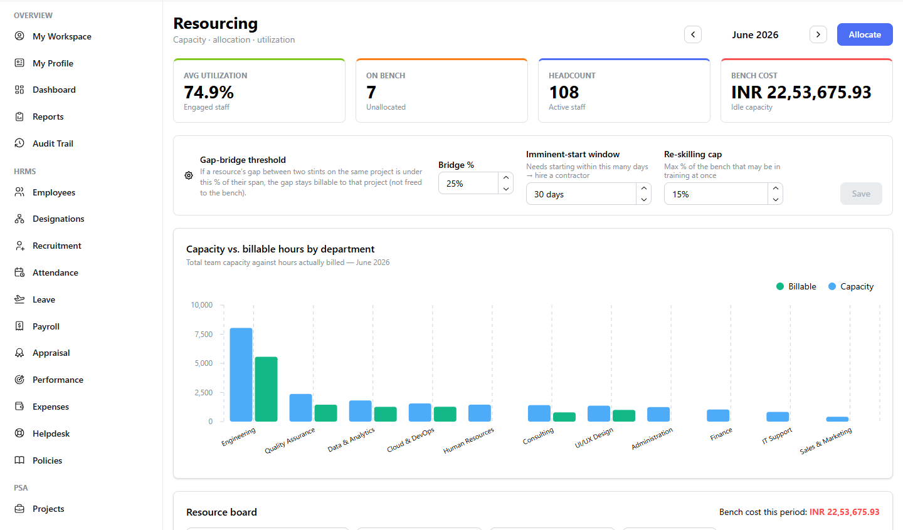903x530 pixels.
Task: Click Engineering blue capacity bar
Action: [241, 375]
